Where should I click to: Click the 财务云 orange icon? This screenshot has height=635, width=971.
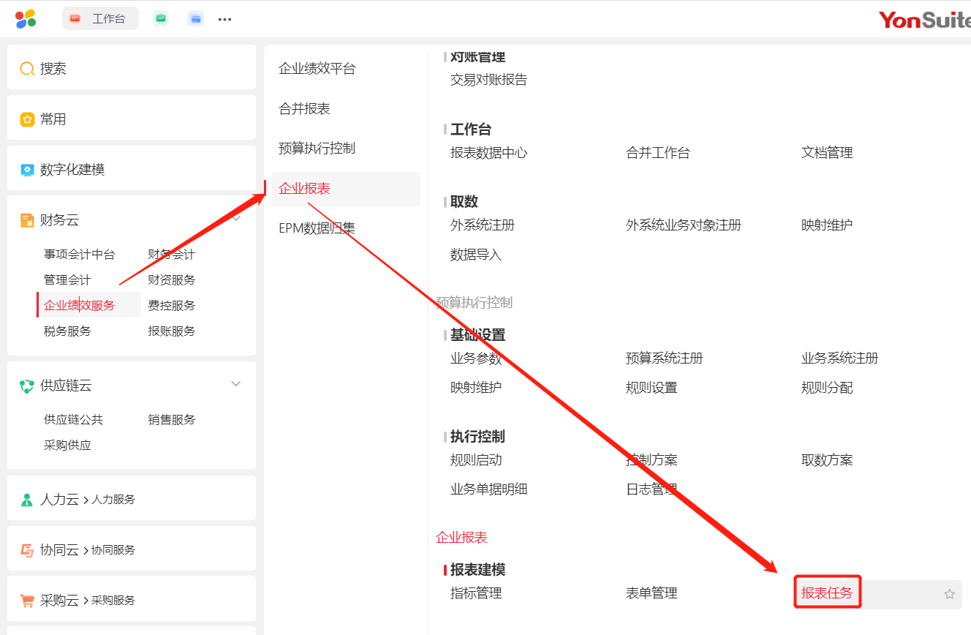27,220
